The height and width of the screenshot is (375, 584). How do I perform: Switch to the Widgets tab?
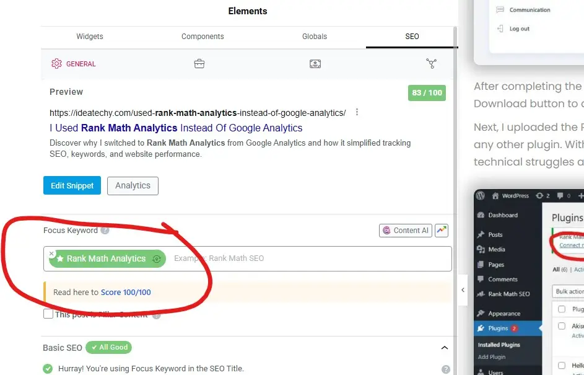pyautogui.click(x=90, y=37)
